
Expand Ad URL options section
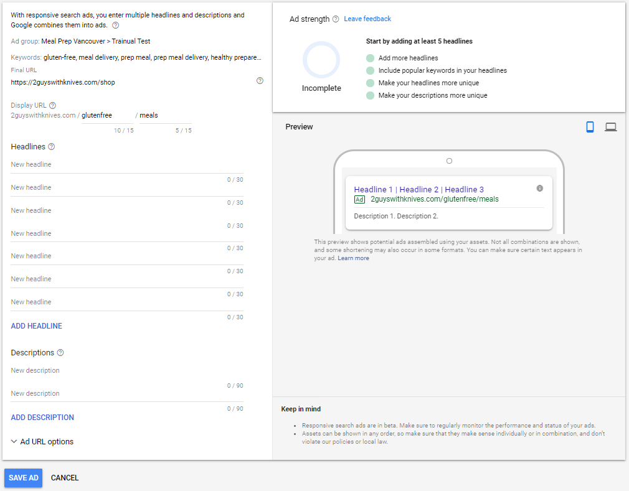tap(42, 442)
